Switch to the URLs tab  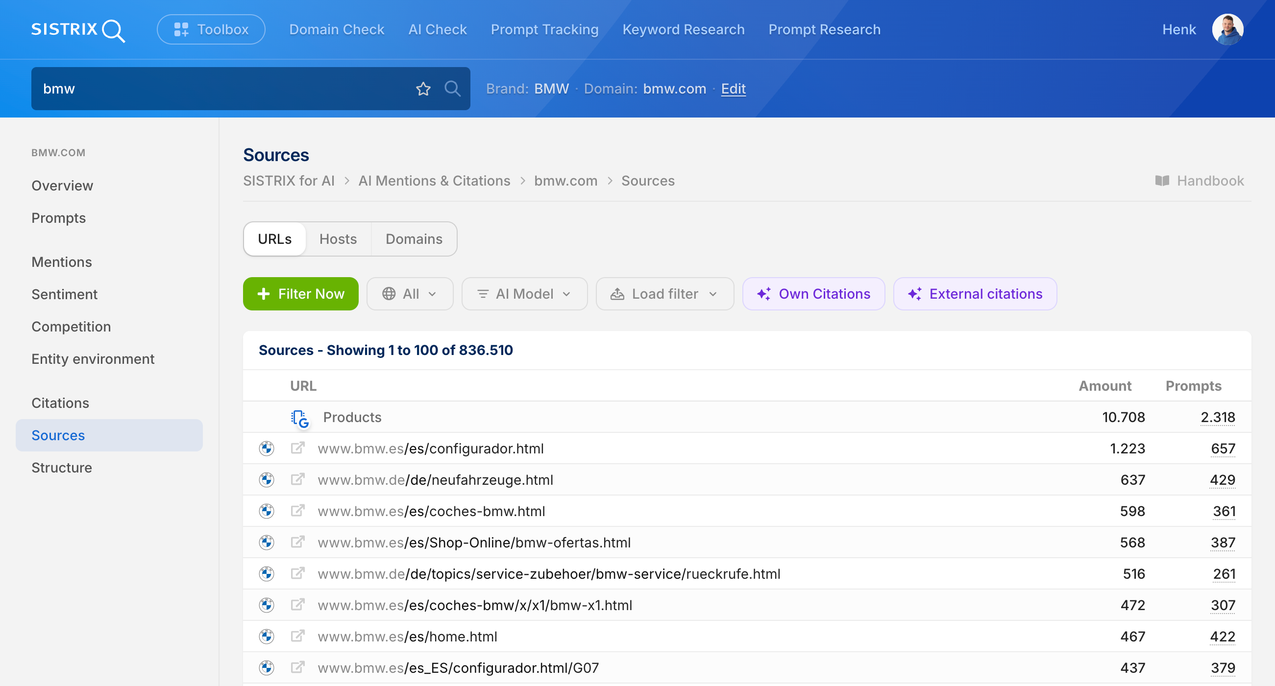click(x=275, y=239)
